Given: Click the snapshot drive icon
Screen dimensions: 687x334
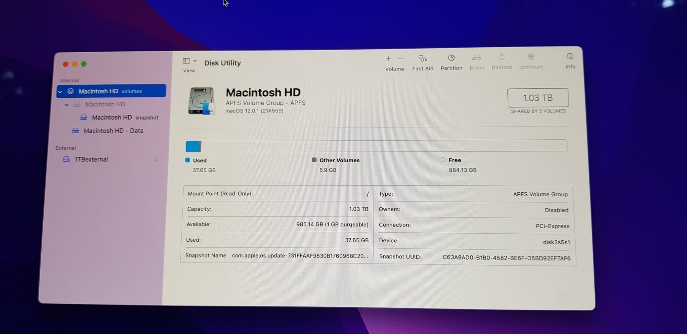Looking at the screenshot, I should (83, 117).
